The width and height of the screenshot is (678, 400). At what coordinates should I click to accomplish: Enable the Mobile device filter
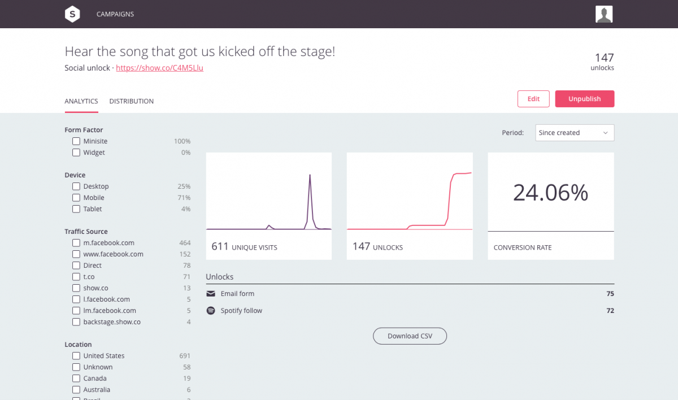click(76, 198)
